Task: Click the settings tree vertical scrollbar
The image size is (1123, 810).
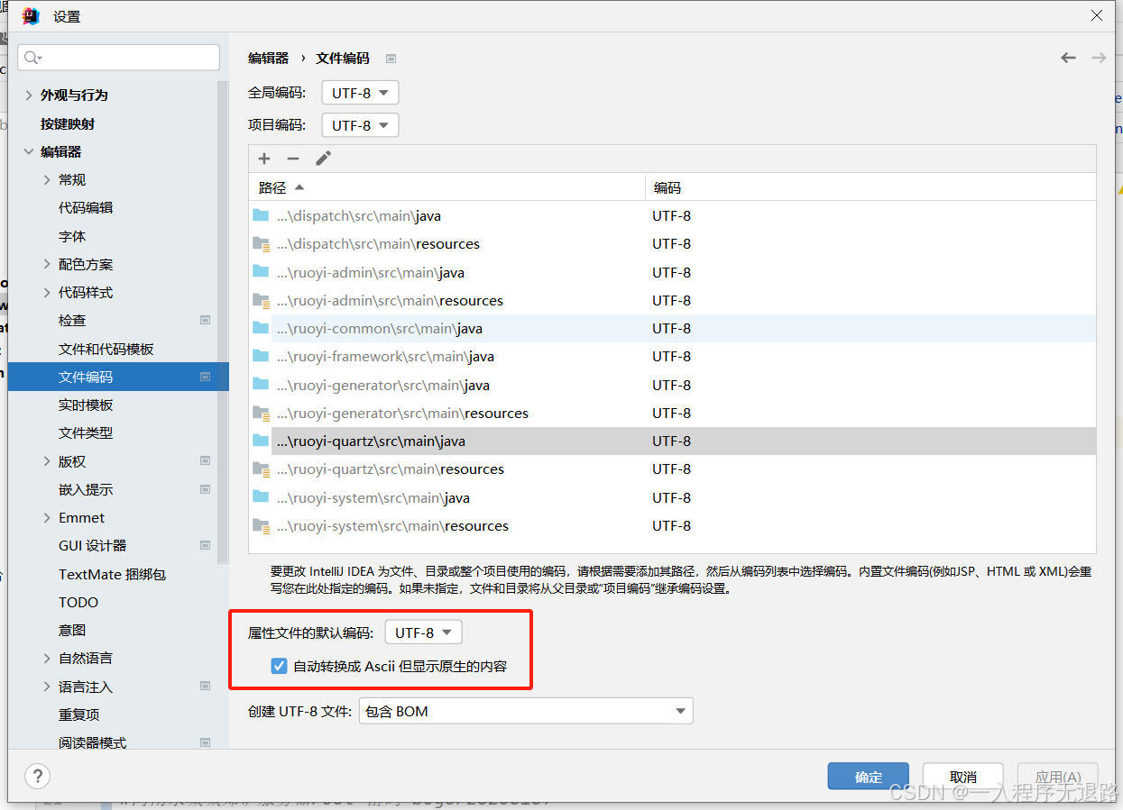Action: point(223,322)
